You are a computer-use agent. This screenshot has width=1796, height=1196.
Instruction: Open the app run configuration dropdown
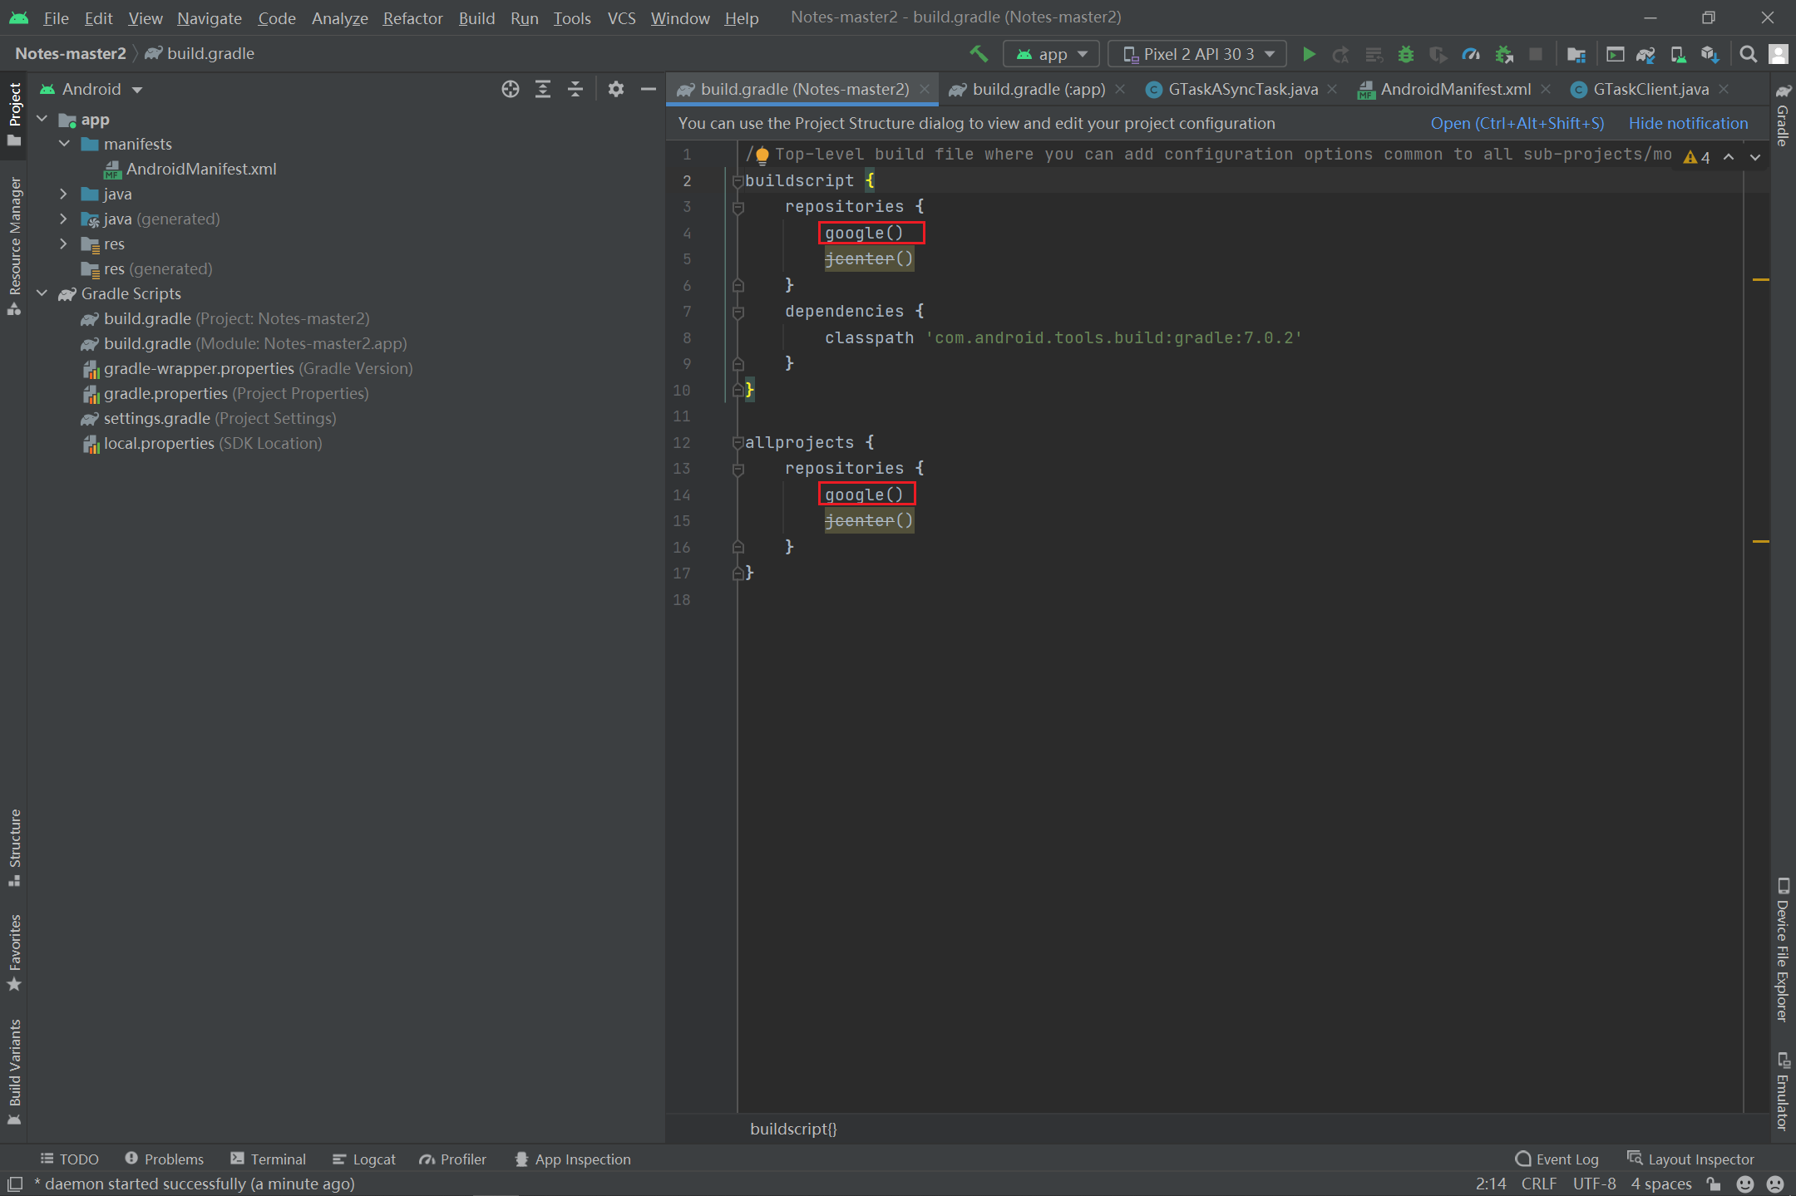[x=1051, y=54]
